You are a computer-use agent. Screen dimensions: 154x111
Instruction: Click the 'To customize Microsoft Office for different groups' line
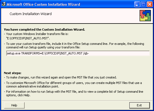(74, 84)
